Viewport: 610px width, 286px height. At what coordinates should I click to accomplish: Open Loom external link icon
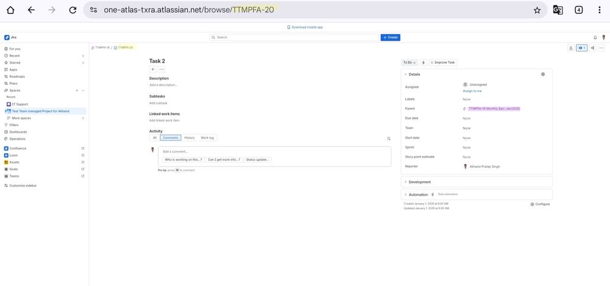[82, 155]
